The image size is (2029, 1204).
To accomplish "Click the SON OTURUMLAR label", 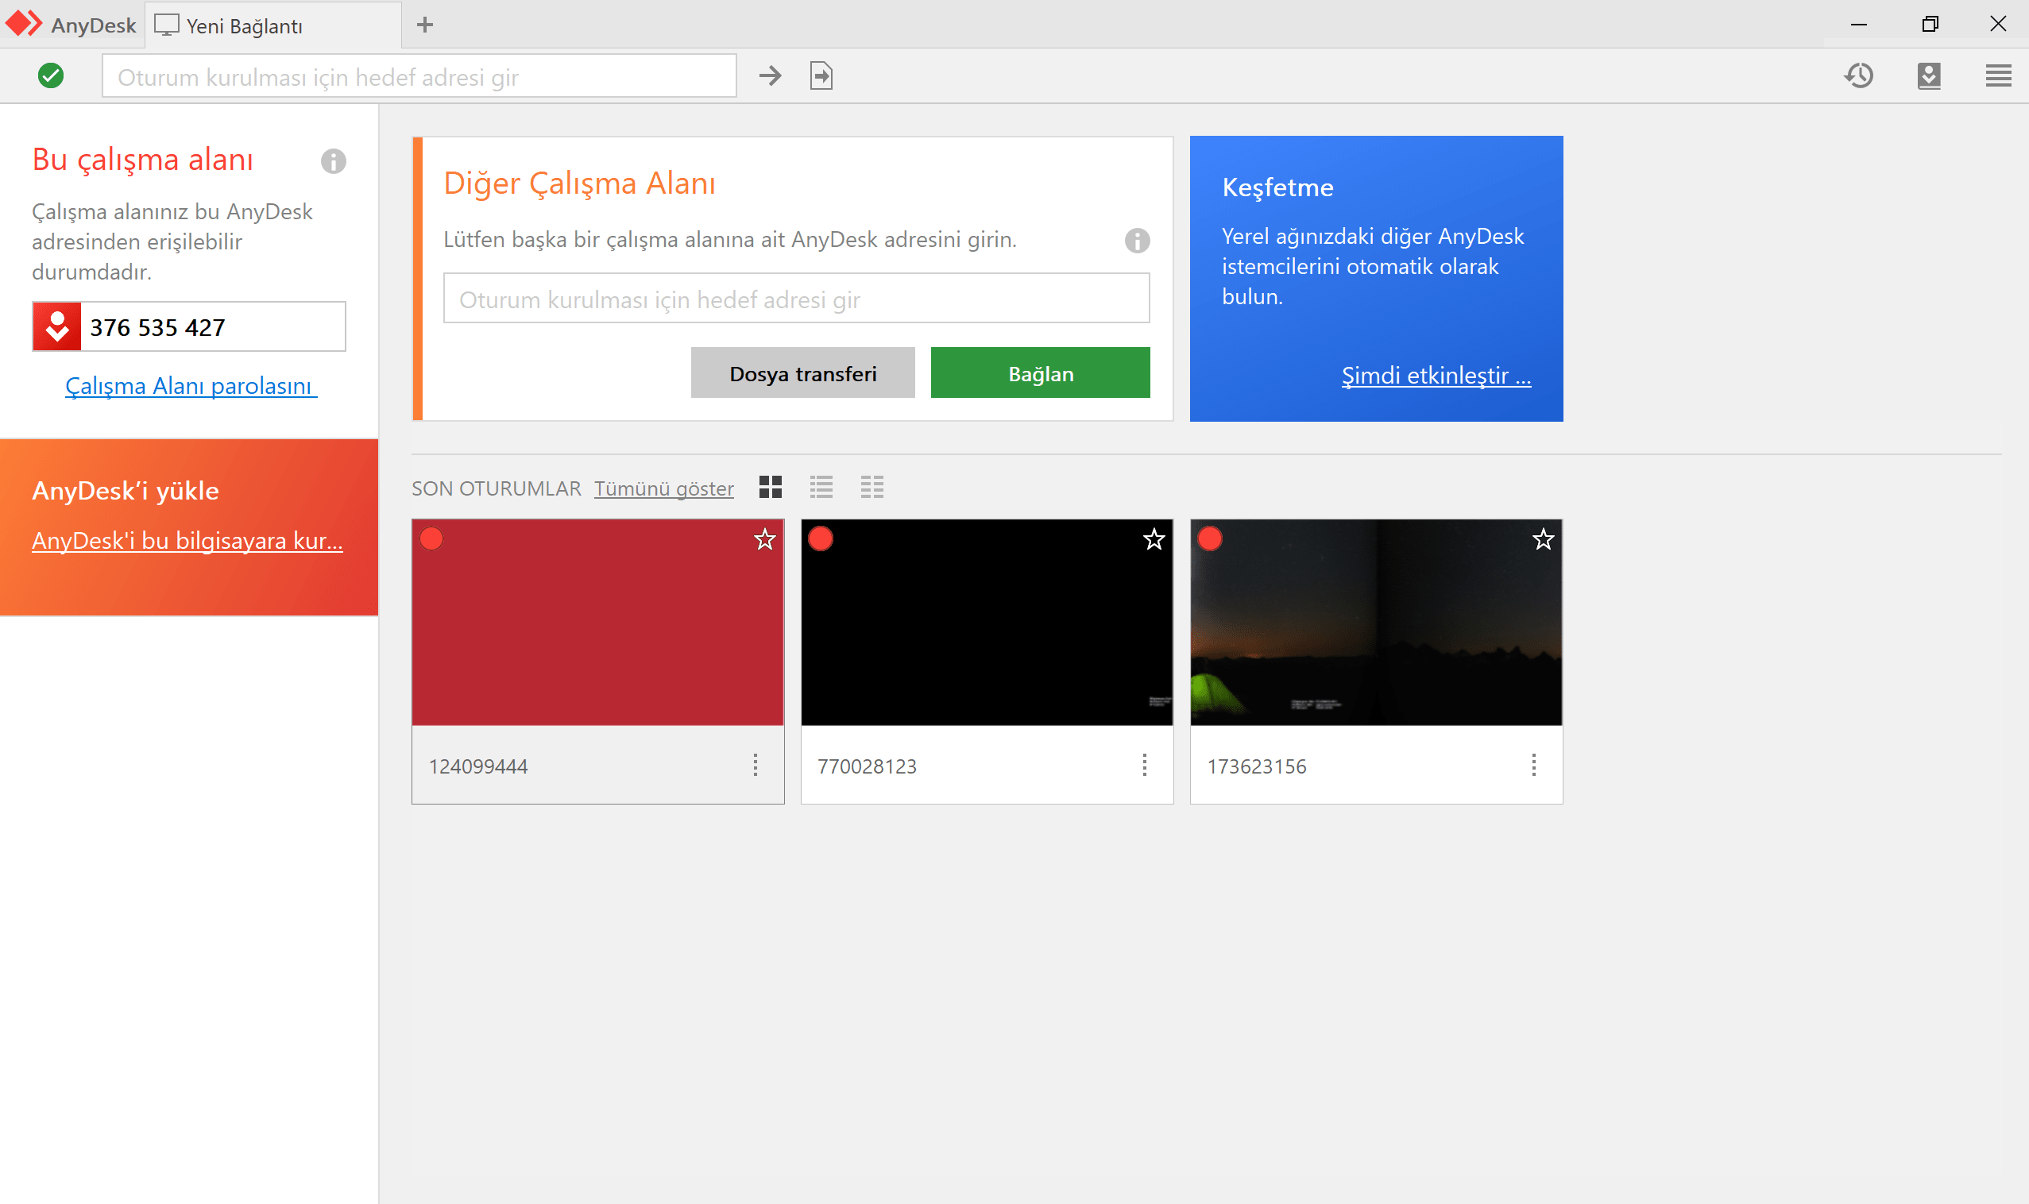I will pos(497,488).
